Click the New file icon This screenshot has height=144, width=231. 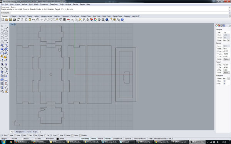3,20
